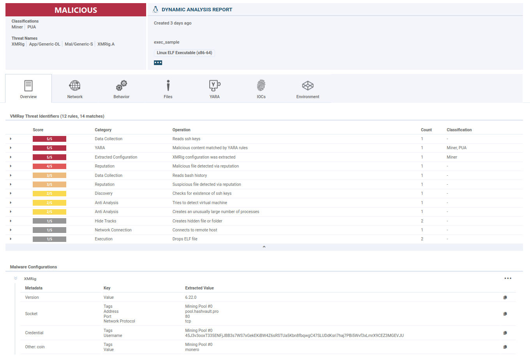The image size is (530, 358).
Task: Open the Environment tab
Action: click(x=308, y=88)
